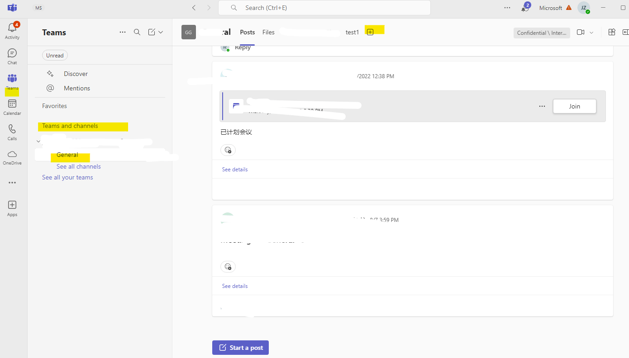Viewport: 629px width, 358px height.
Task: Start a meeting with the video camera icon
Action: tap(581, 32)
